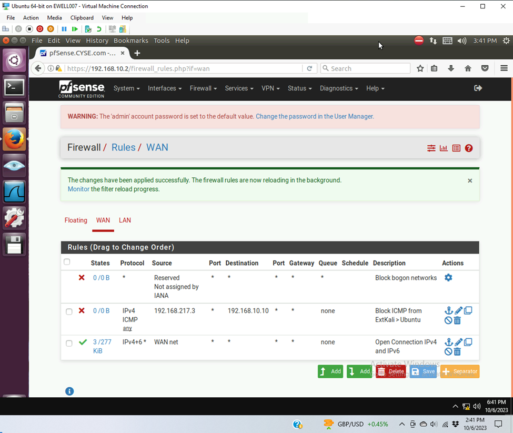Expand the Interfaces dropdown menu
This screenshot has width=513, height=433.
(164, 88)
